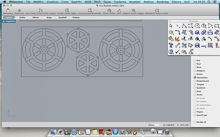Select the arrow pointer tool in Principale
Image resolution: width=220 pixels, height=137 pixels.
[x=171, y=26]
